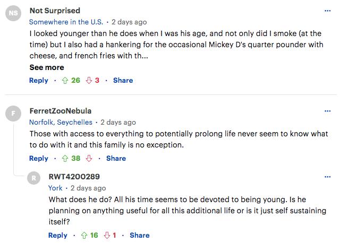The image size is (340, 243).
Task: Expand comment with See more
Action: pyautogui.click(x=47, y=67)
